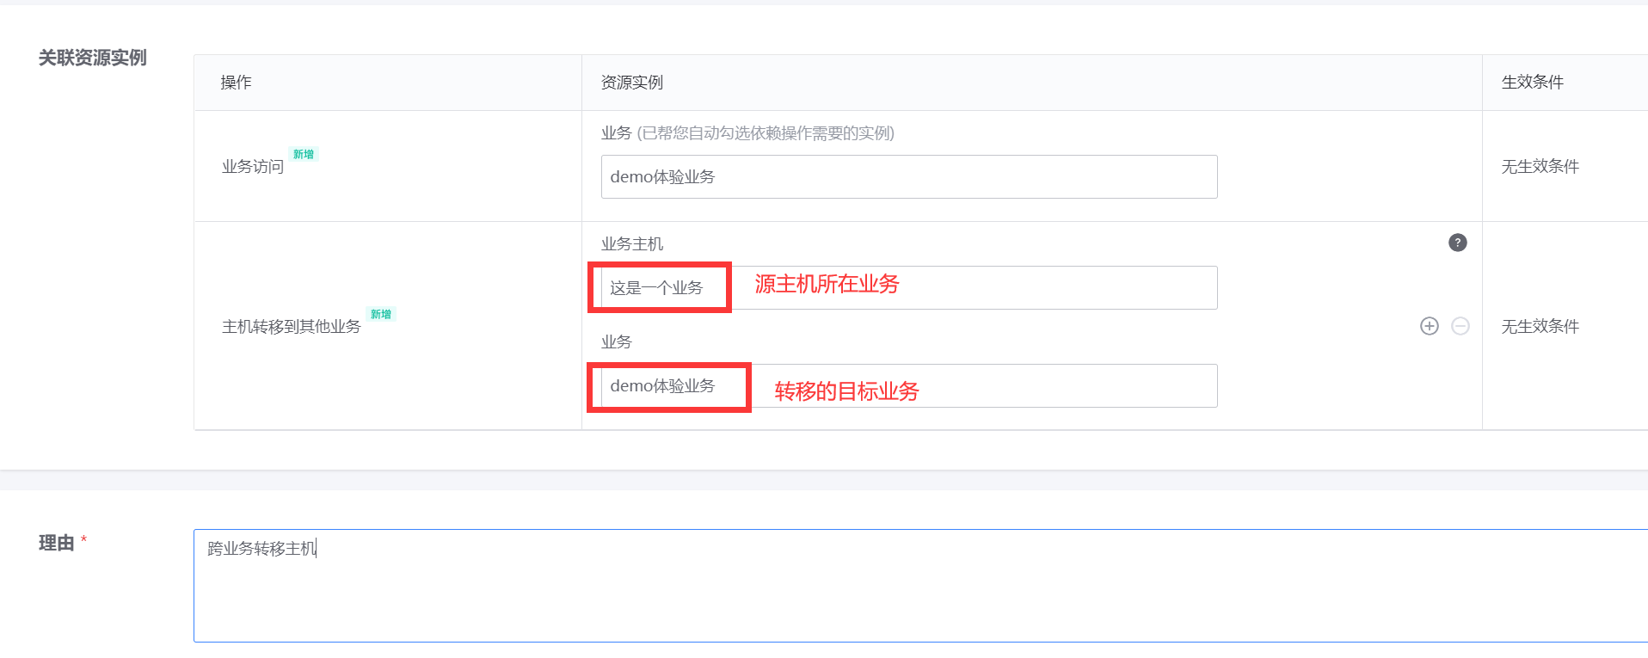
Task: Click the 新增 tag beside 主机转移到其他业务
Action: (x=381, y=314)
